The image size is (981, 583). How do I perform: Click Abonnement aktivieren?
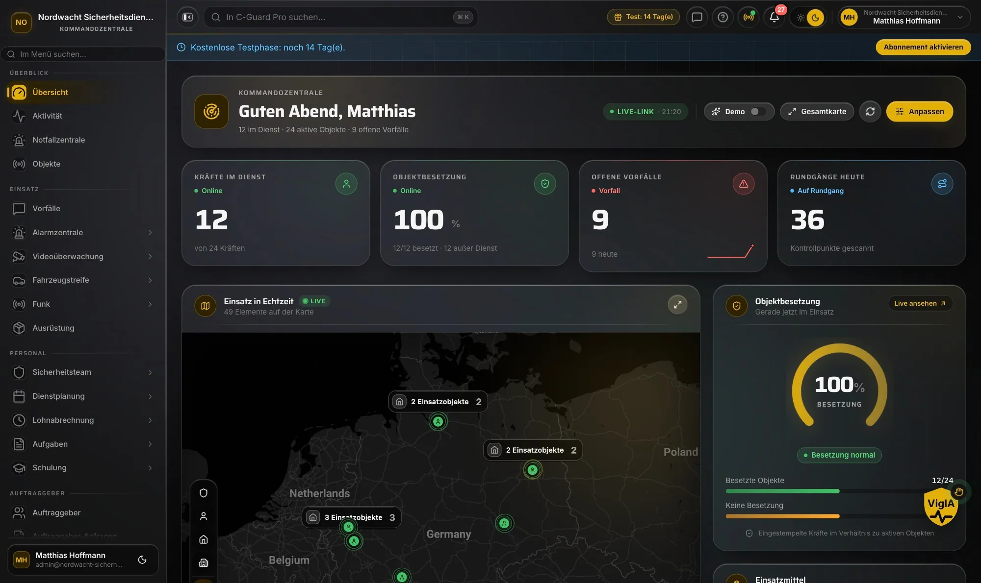coord(923,47)
